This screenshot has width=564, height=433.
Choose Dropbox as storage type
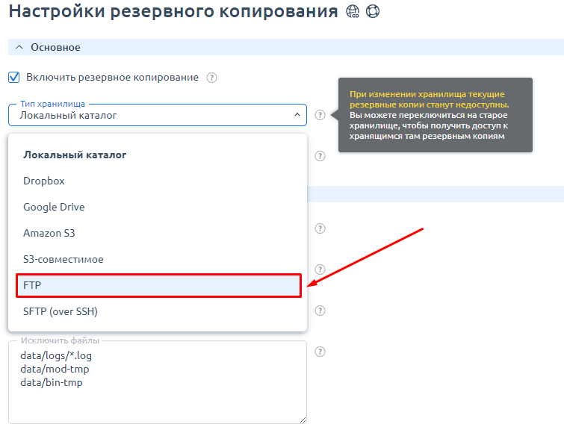tap(44, 181)
